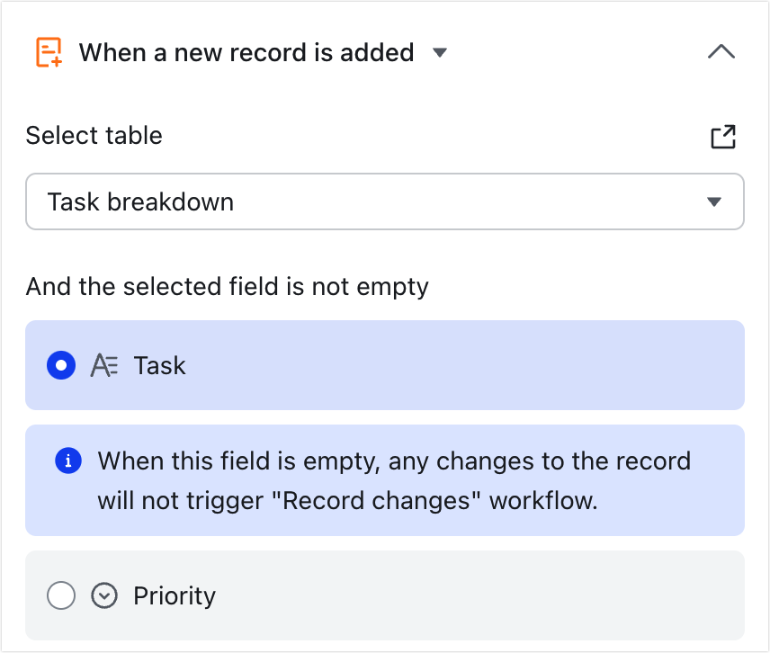Click the Record changes warning message

tap(394, 480)
